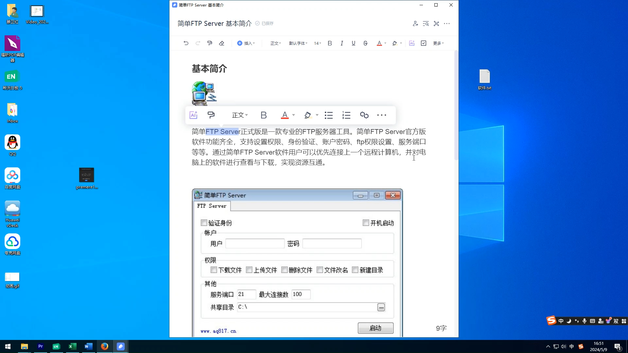Open more options on the floating toolbar
The height and width of the screenshot is (353, 628).
[x=382, y=115]
